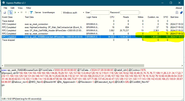Viewport: 185px width, 101px height.
Task: Open the File menu
Action: 5,8
